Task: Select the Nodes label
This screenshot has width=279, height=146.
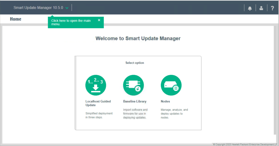Action: [165, 101]
